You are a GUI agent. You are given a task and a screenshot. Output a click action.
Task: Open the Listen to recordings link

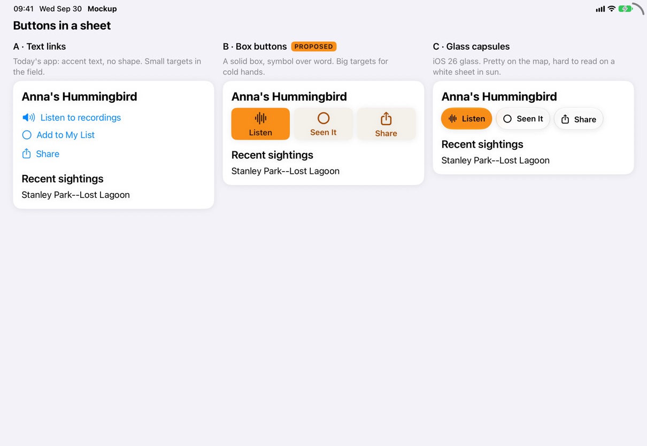pos(81,118)
